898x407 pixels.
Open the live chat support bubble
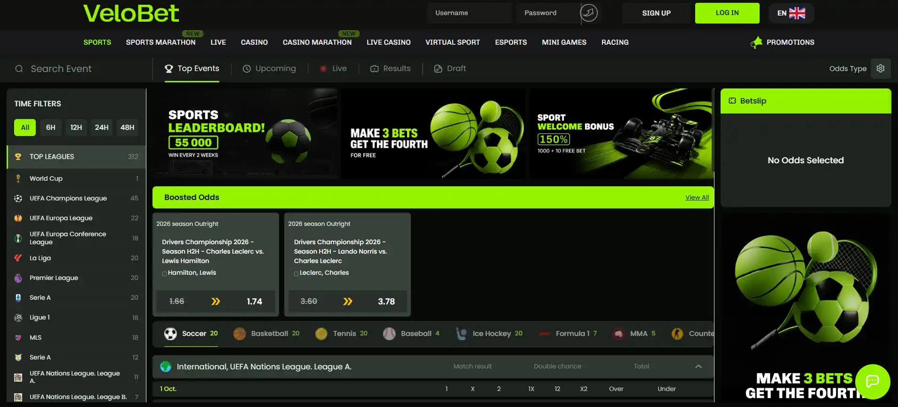pos(873,382)
